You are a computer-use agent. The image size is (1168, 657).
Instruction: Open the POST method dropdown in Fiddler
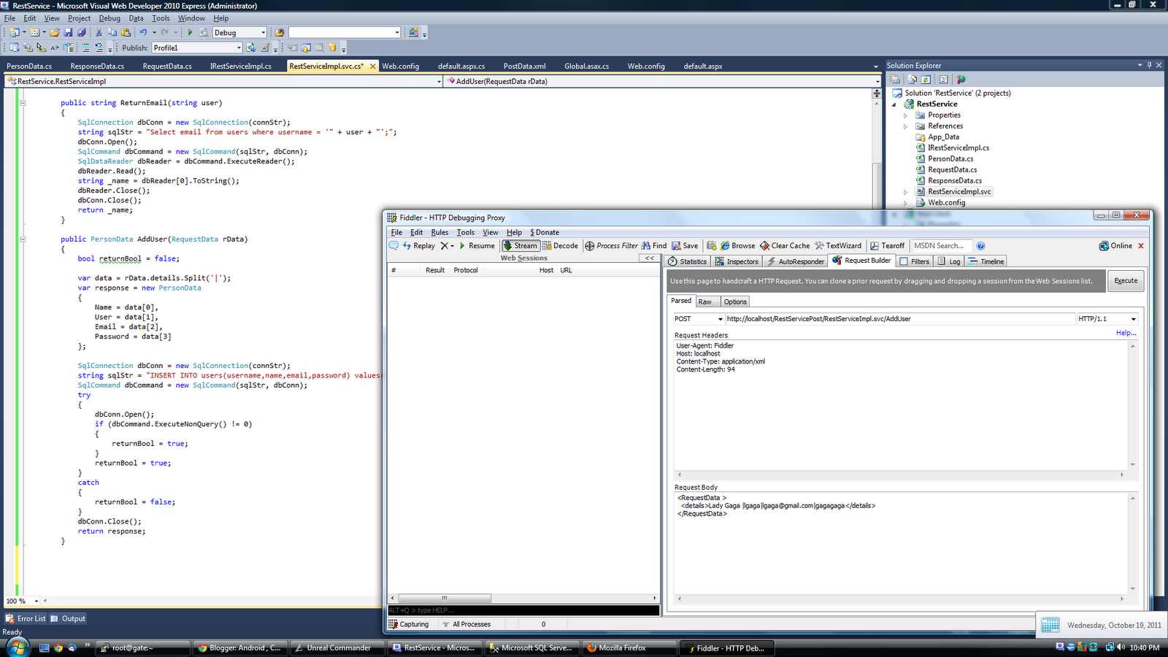(x=720, y=319)
